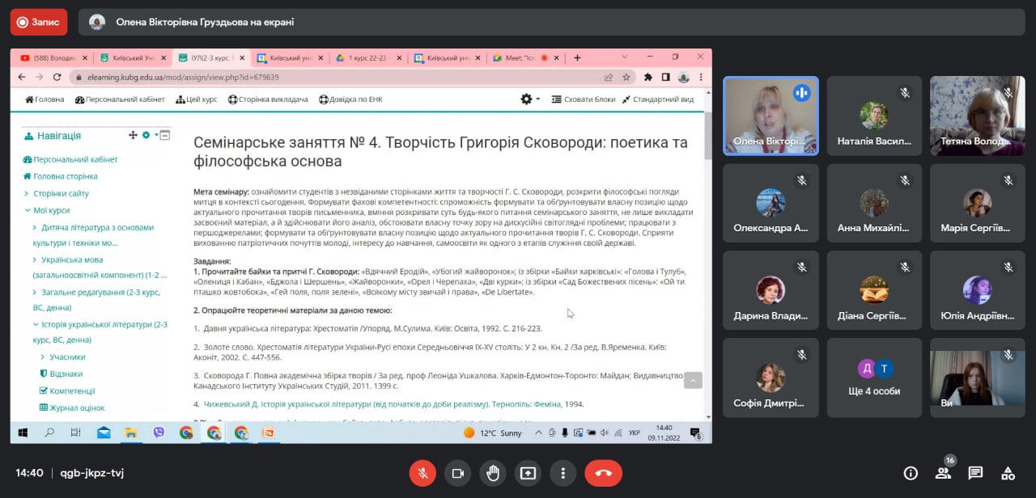Switch to the Meet browser tab
The height and width of the screenshot is (498, 1036).
coord(524,57)
